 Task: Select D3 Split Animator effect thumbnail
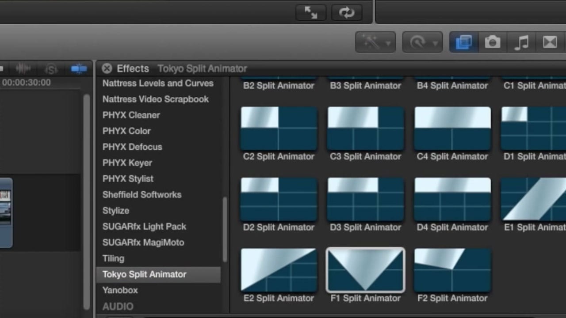[x=365, y=199]
